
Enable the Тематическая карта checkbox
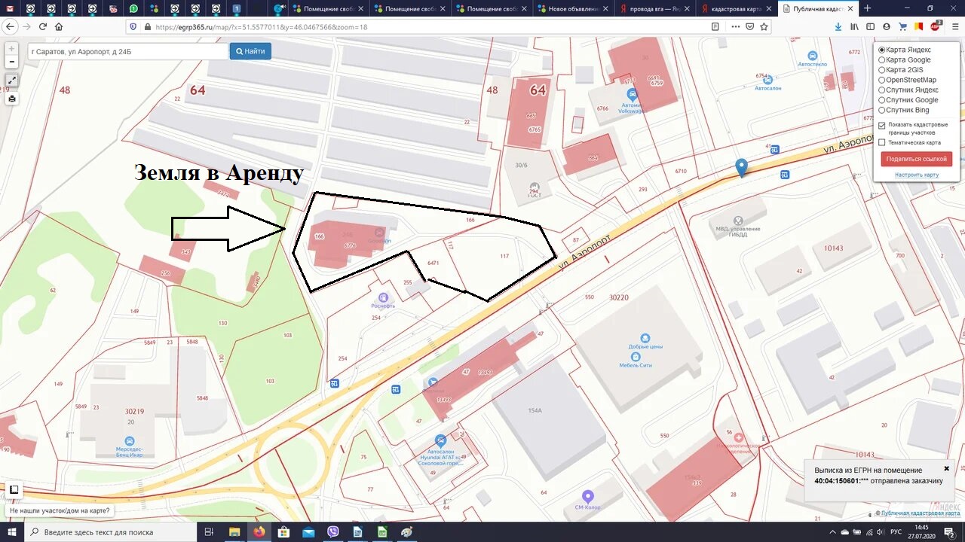[882, 142]
